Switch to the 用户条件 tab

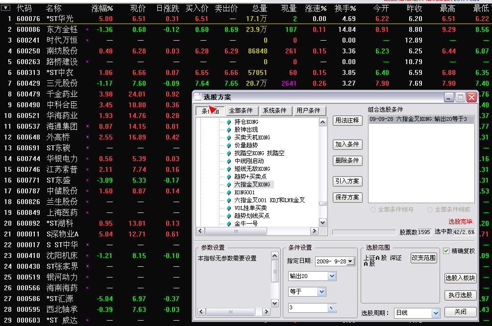310,110
